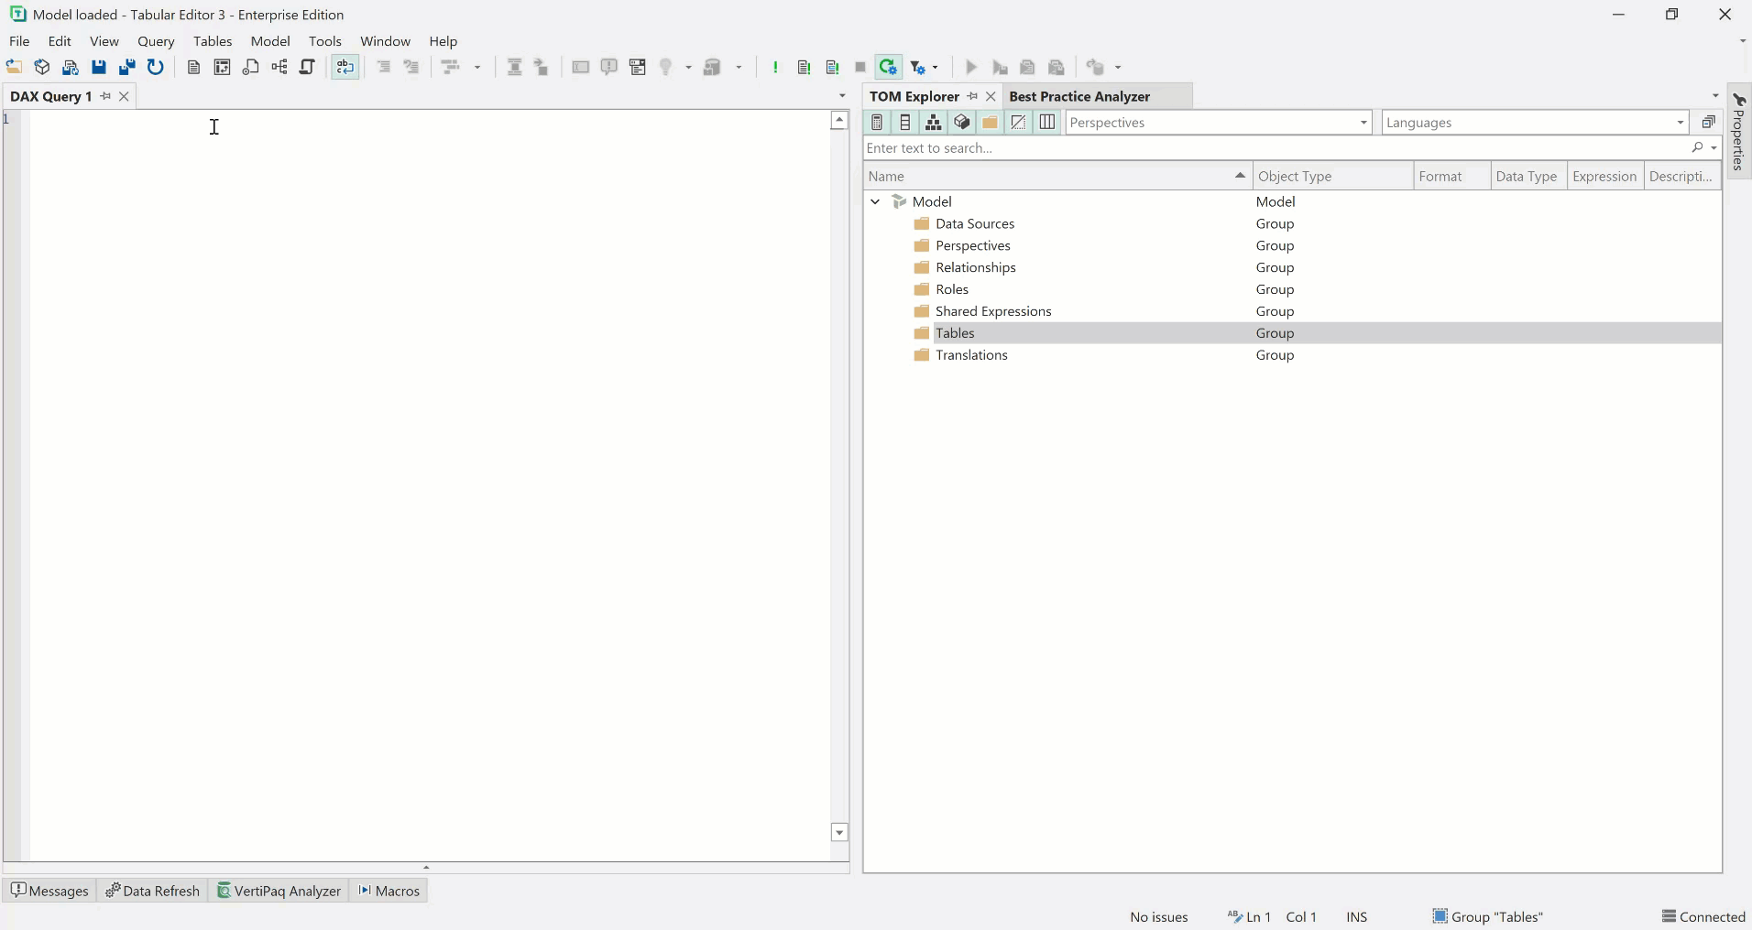The height and width of the screenshot is (930, 1752).
Task: Launch the VertiPaq Analyzer
Action: coord(279,891)
